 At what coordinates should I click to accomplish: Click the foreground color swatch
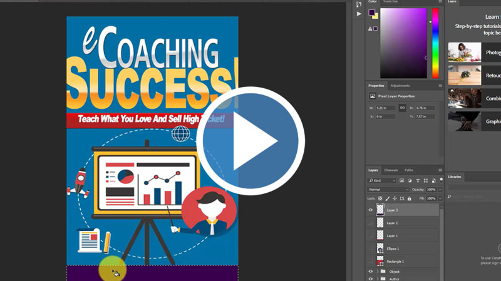(x=371, y=13)
